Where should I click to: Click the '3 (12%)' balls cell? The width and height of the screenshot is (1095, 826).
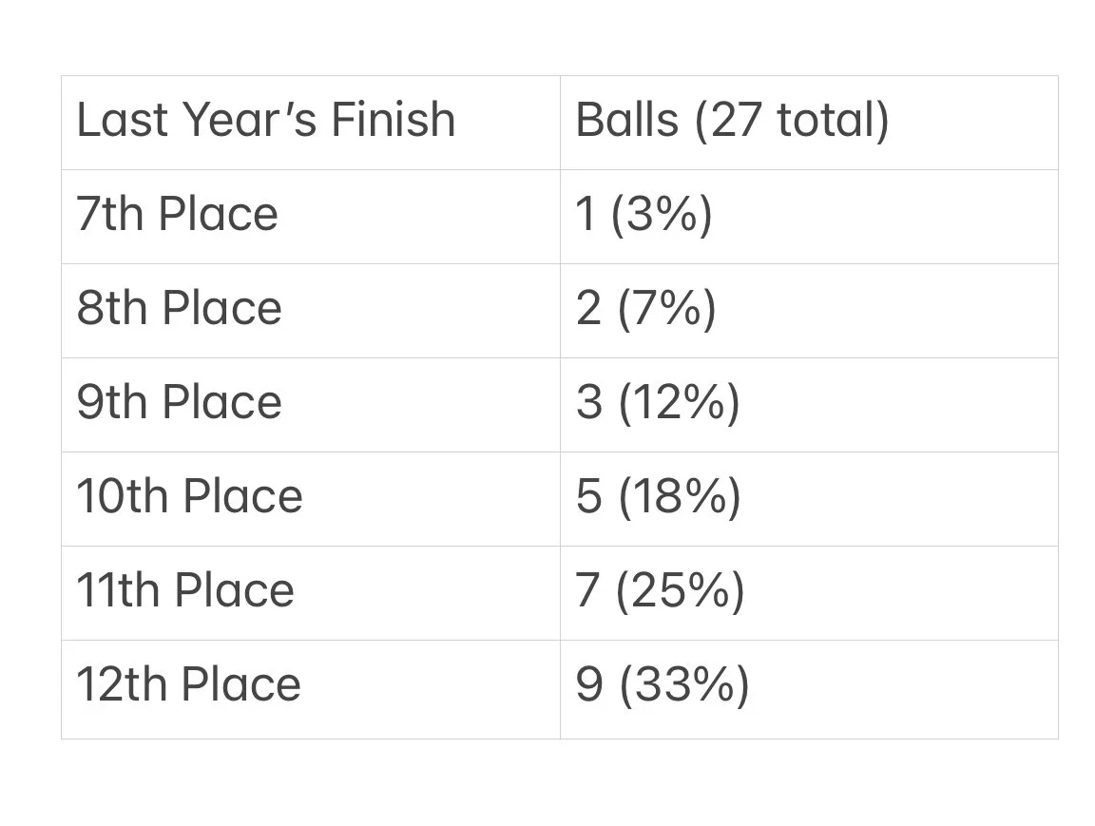(x=657, y=402)
